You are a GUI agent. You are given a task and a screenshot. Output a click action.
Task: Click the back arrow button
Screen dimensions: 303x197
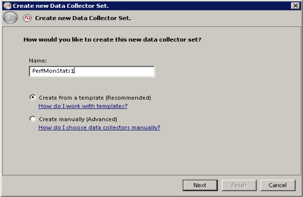tap(10, 18)
